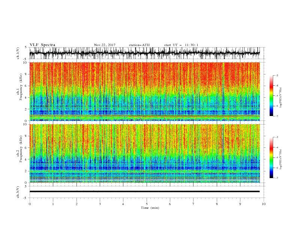This screenshot has width=297, height=229.
Task: Select the date text "Nov.22, 2017"
Action: pos(105,45)
